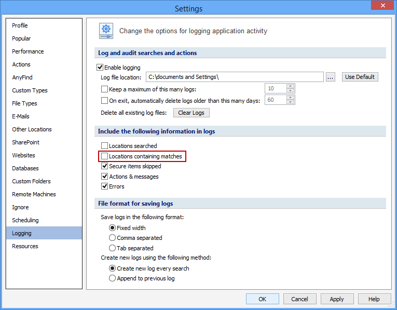This screenshot has height=310, width=397.
Task: Check Locations containing matches option
Action: (x=105, y=156)
